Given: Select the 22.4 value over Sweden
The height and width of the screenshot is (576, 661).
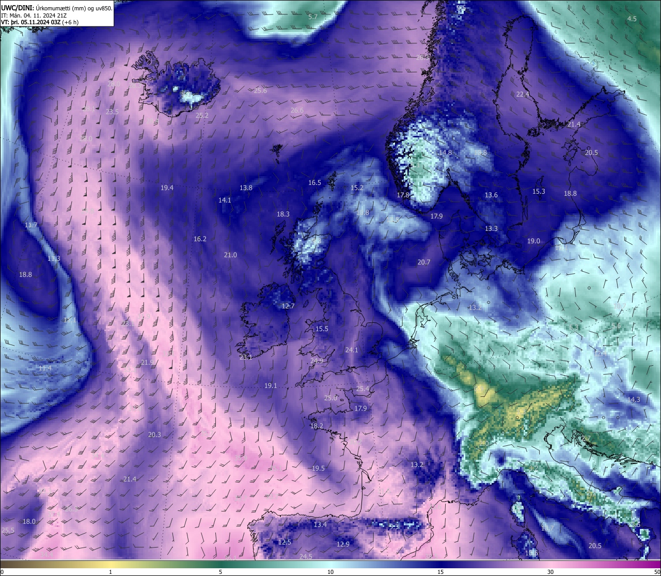Looking at the screenshot, I should coord(523,95).
